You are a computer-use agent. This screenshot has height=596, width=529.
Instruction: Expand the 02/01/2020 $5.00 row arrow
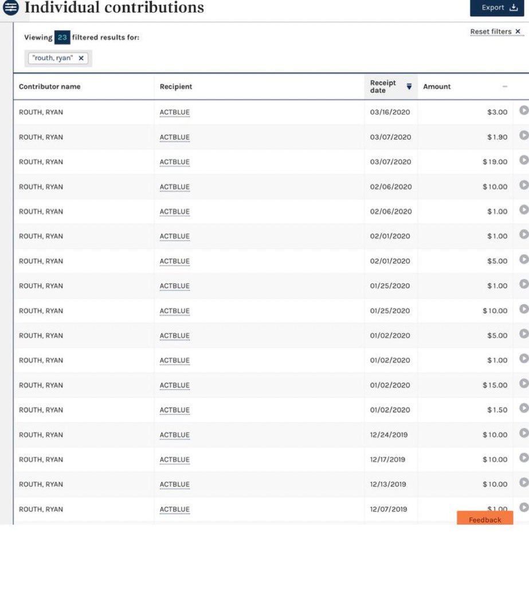pos(524,259)
